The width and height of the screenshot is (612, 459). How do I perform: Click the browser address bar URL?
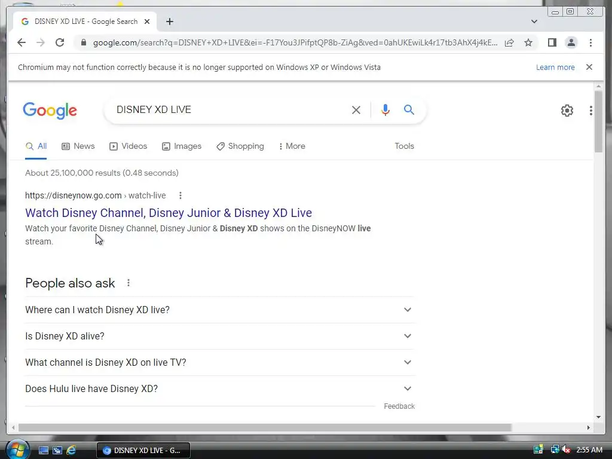(x=295, y=42)
